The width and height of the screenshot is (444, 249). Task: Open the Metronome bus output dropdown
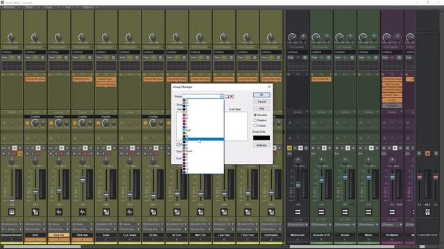pos(298,224)
